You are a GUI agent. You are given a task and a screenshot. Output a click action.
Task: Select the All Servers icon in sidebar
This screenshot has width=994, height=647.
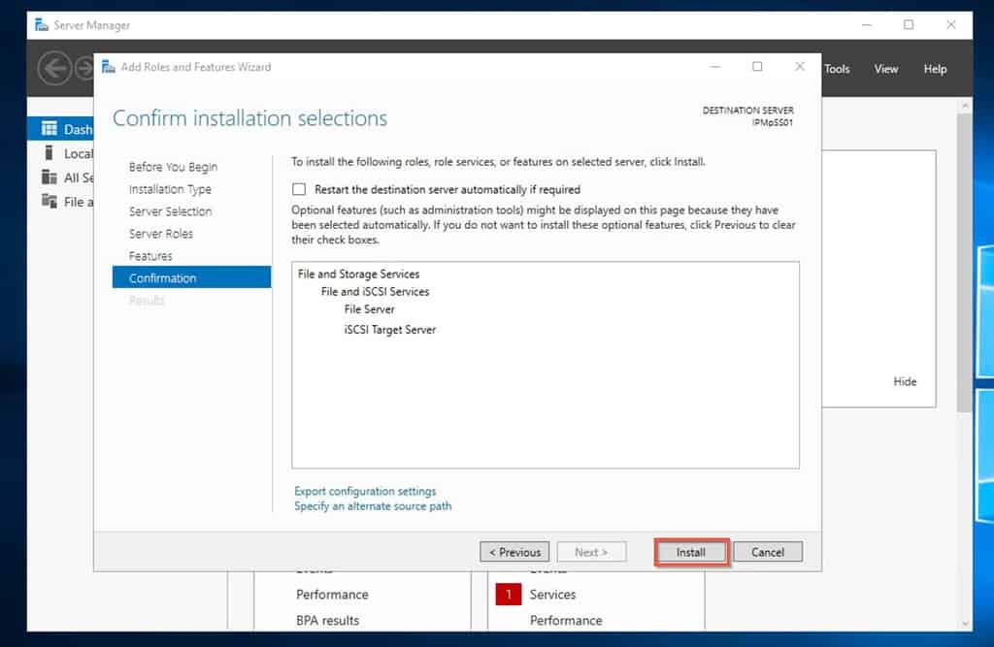pos(50,177)
